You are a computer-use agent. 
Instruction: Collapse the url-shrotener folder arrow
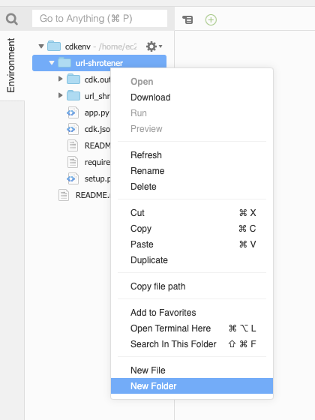(52, 63)
